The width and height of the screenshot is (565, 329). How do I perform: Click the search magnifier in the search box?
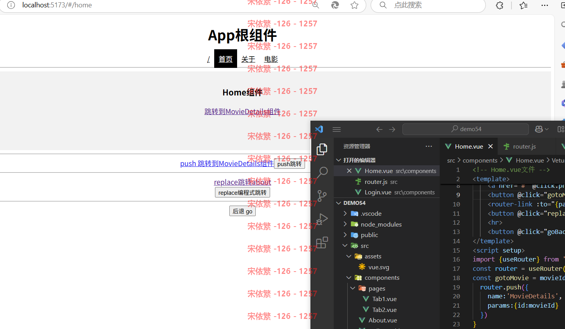383,5
